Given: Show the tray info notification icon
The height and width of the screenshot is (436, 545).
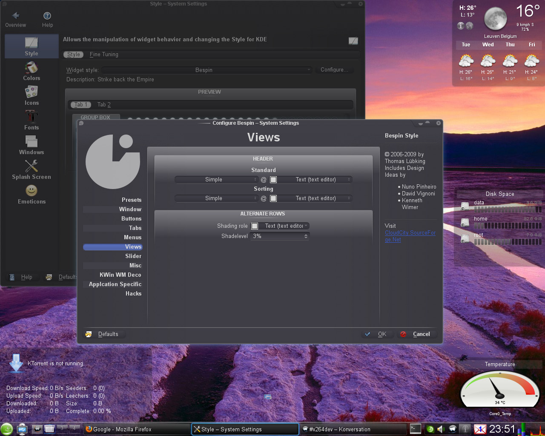Looking at the screenshot, I should tap(465, 429).
